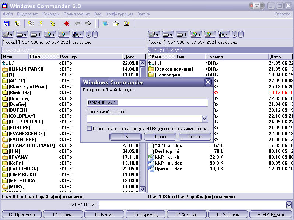Image resolution: width=294 pixels, height=220 pixels.
Task: Click the Дерево button in the dialog
Action: pyautogui.click(x=160, y=137)
